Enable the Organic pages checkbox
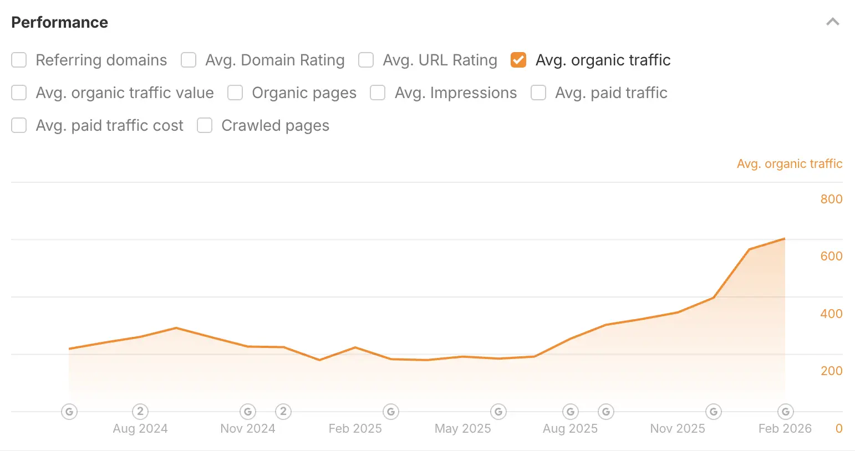This screenshot has height=451, width=855. click(x=235, y=93)
